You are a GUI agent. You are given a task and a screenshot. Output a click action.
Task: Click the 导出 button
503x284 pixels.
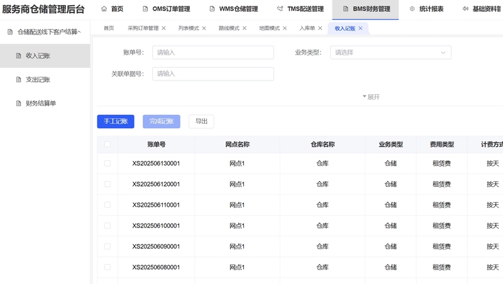click(201, 121)
